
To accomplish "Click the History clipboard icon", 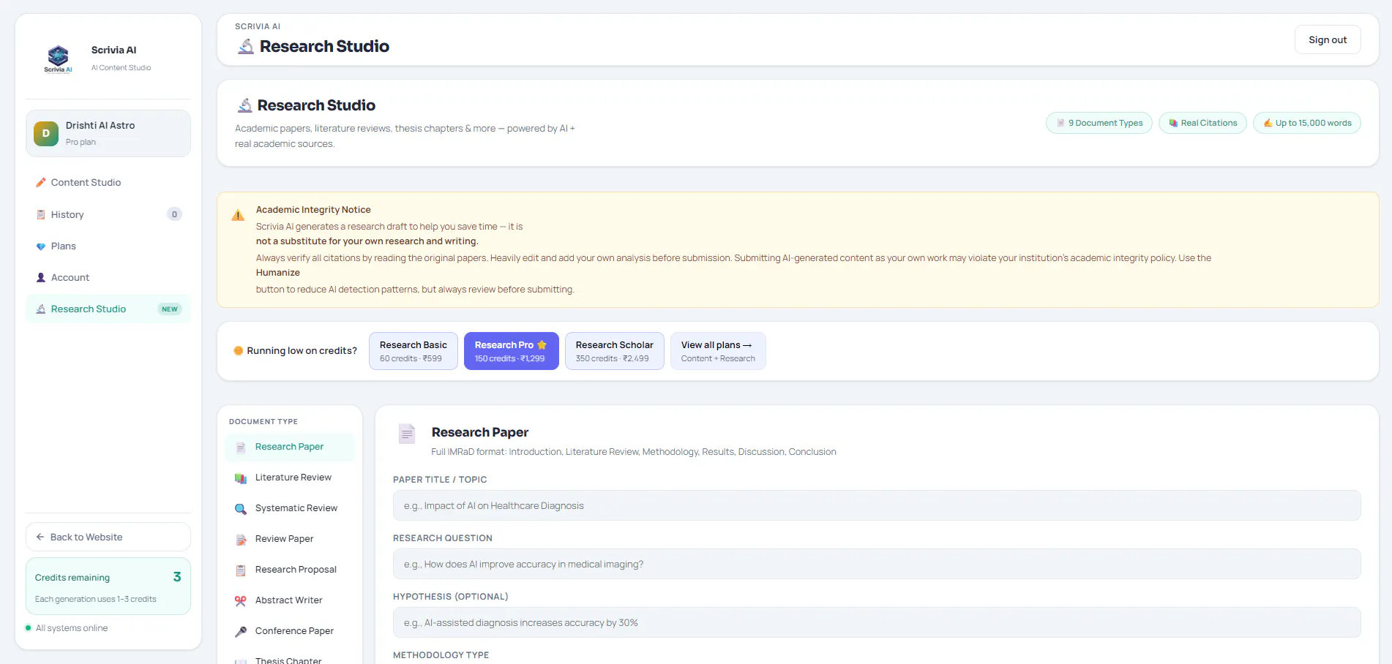I will pos(41,215).
